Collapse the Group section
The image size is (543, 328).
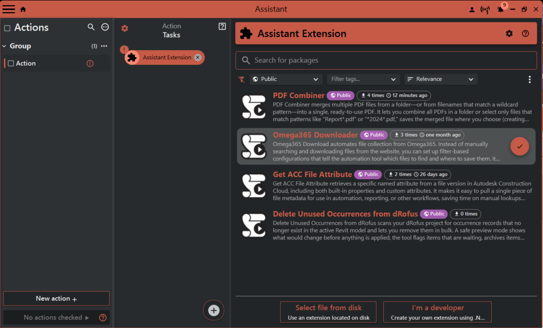[5, 46]
